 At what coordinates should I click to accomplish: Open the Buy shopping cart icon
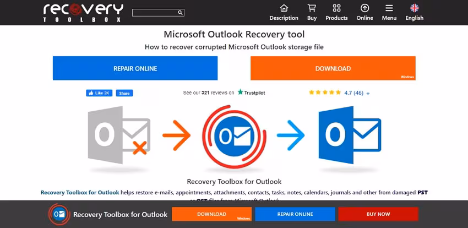click(312, 8)
